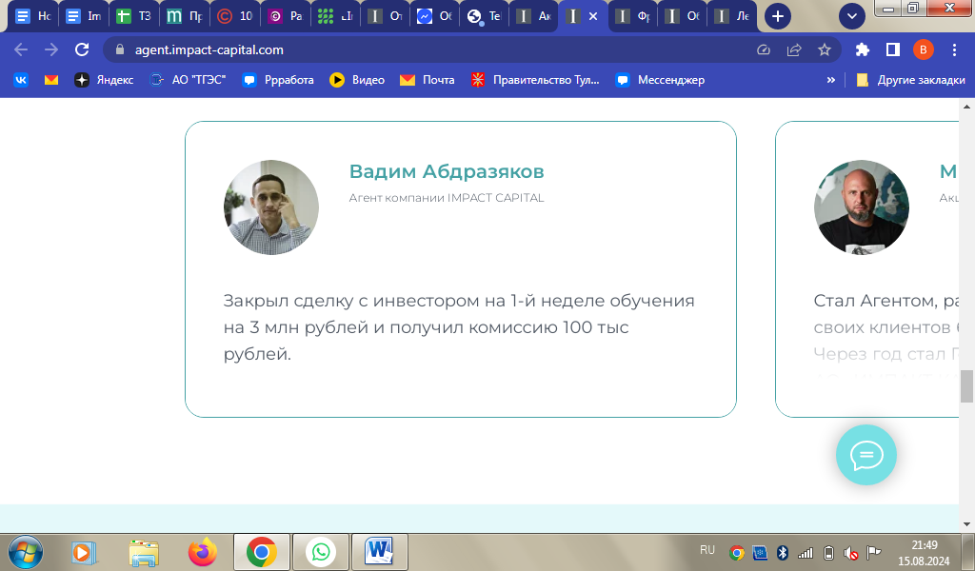This screenshot has height=571, width=975.
Task: Switch to the Те tab with globe icon
Action: point(484,16)
